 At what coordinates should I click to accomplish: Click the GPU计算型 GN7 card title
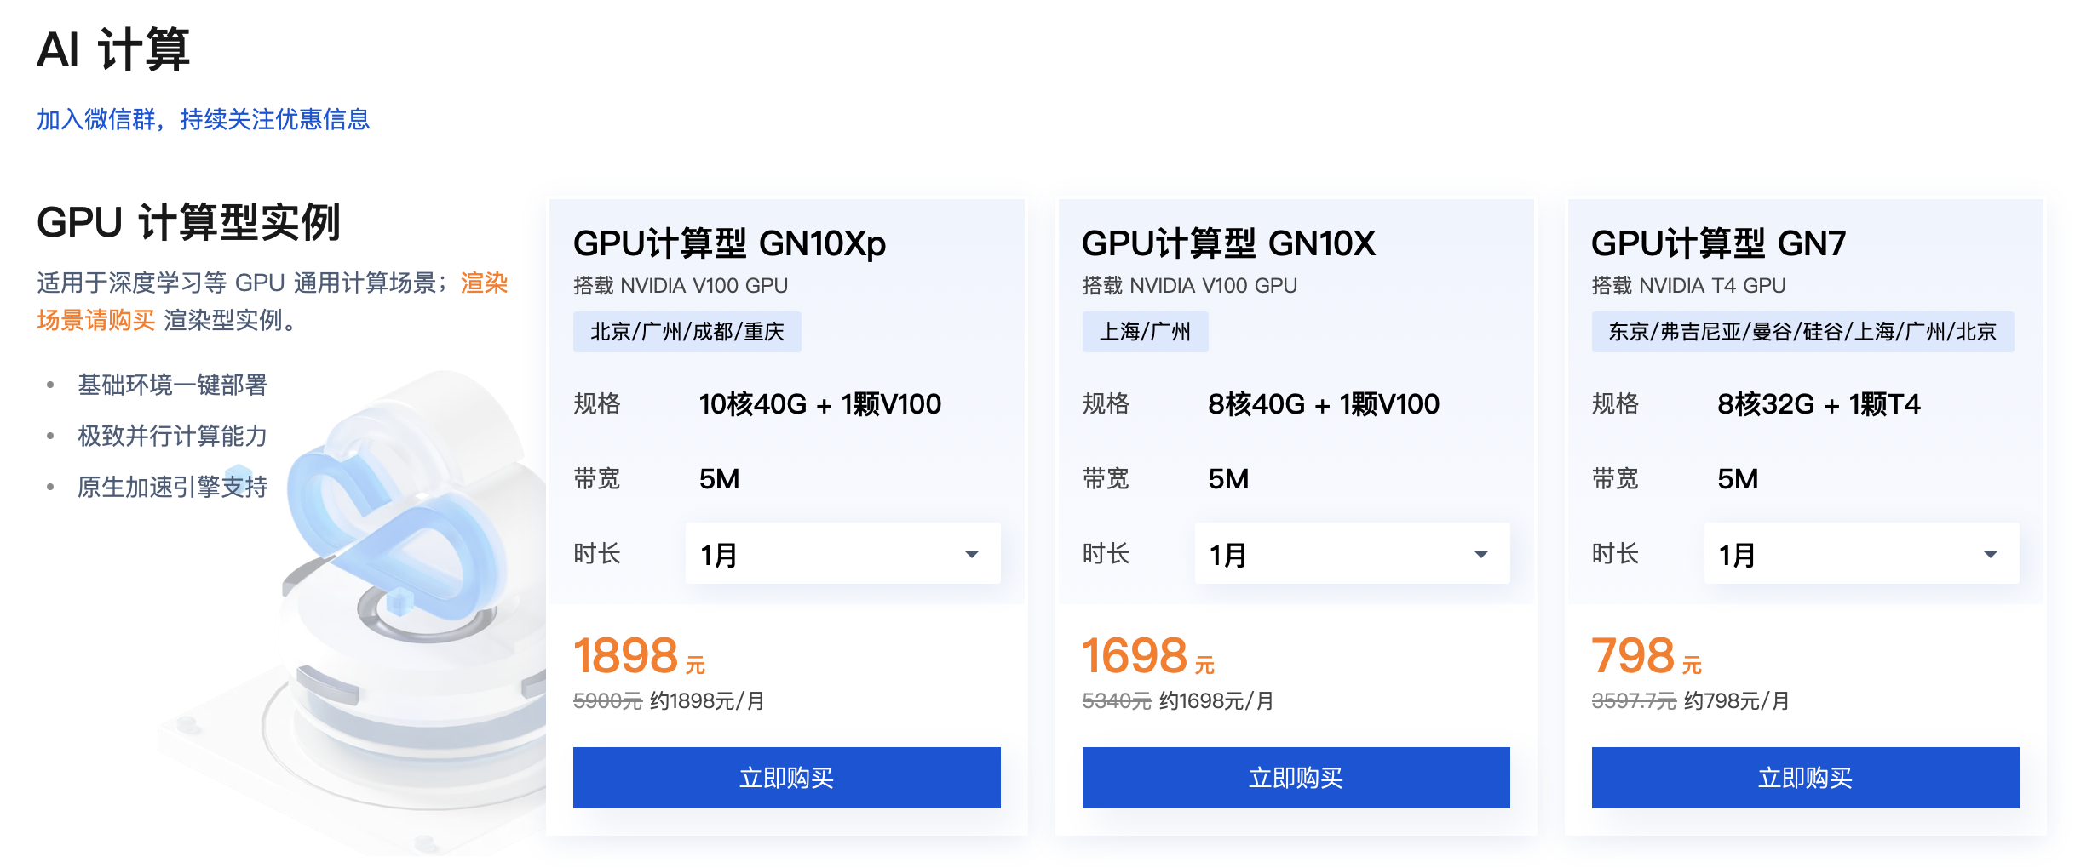(1718, 243)
